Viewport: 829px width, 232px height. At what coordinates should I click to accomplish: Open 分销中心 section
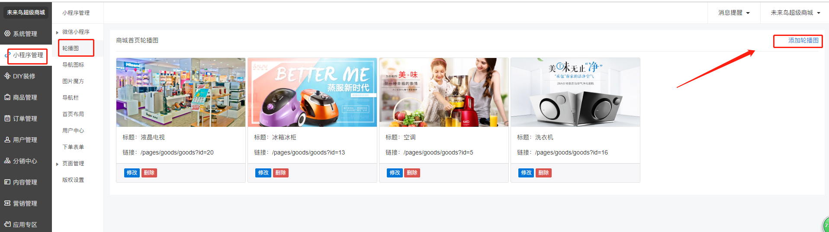coord(26,161)
